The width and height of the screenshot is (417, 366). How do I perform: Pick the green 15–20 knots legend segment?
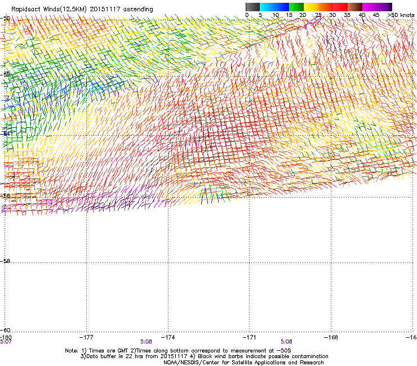pos(296,7)
